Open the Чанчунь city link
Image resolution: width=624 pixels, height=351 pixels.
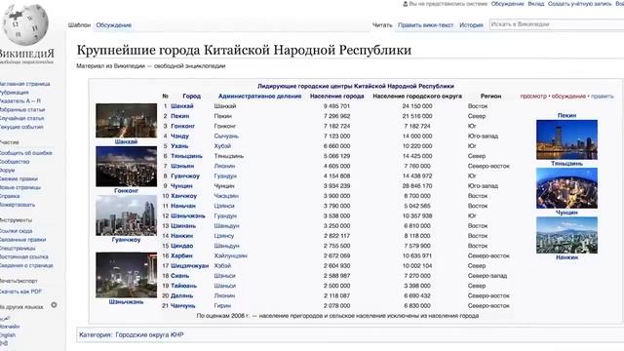pos(182,305)
